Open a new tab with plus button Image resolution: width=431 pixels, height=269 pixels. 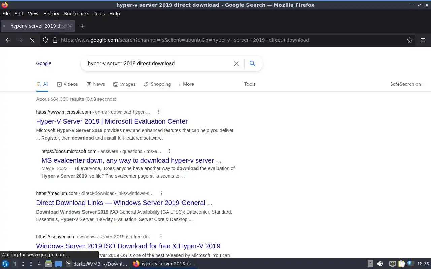pos(82,26)
